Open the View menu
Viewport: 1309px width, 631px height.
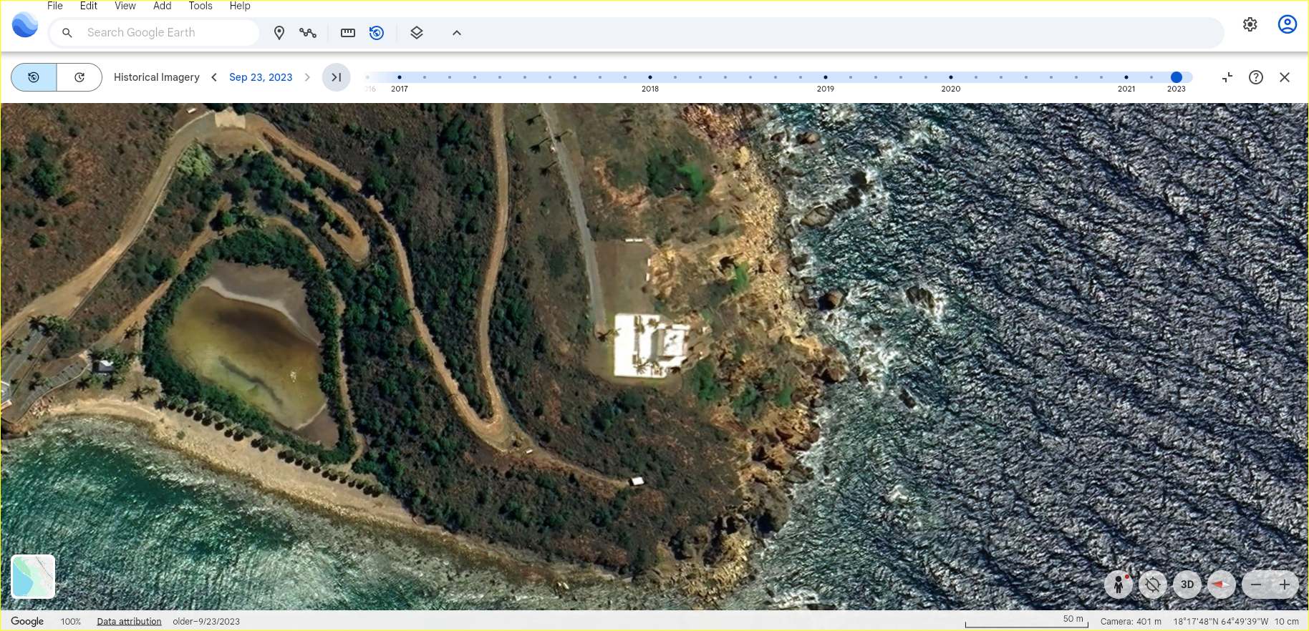(x=125, y=6)
